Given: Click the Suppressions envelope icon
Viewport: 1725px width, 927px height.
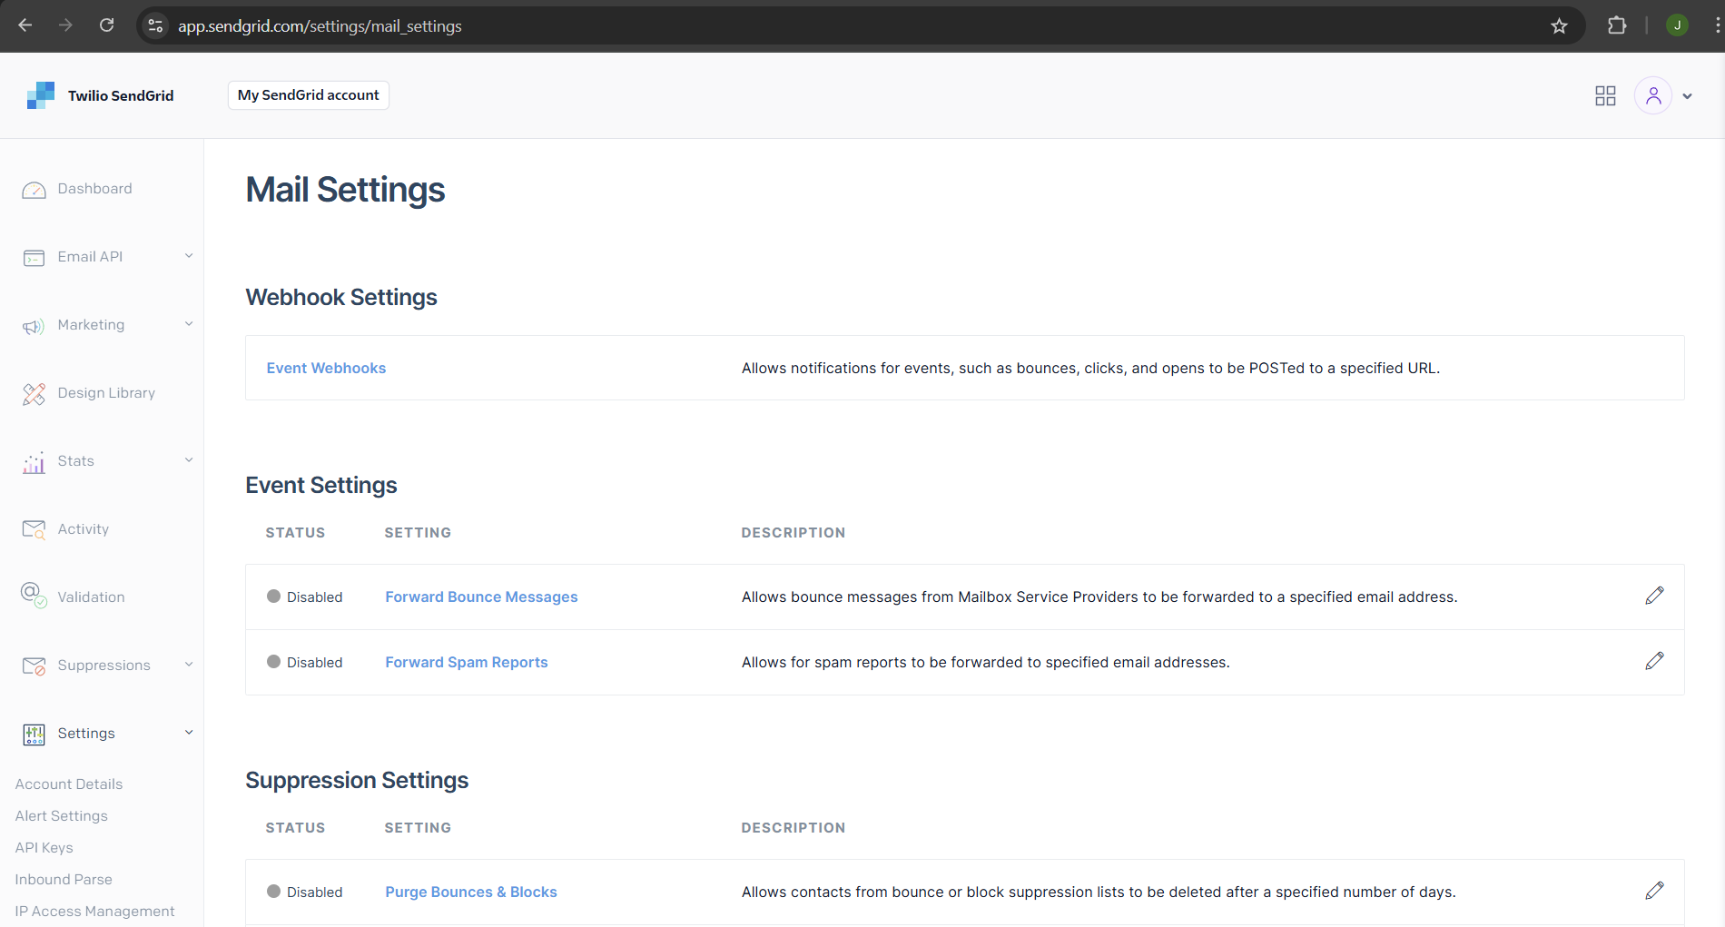Looking at the screenshot, I should [x=34, y=666].
